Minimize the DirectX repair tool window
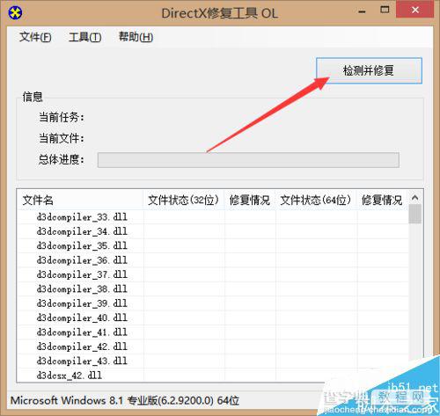The image size is (440, 416). point(363,11)
